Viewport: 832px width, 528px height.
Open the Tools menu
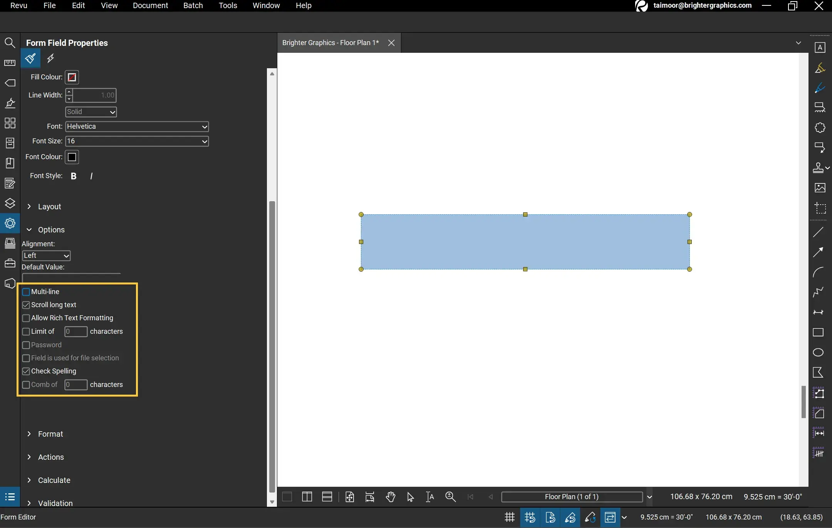(228, 5)
